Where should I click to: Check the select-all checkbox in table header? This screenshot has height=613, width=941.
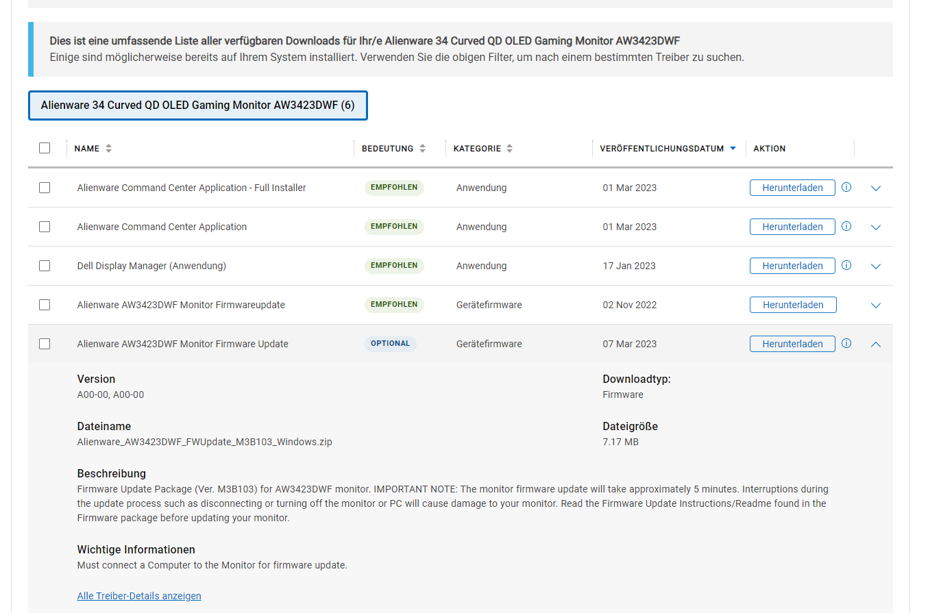(x=45, y=148)
